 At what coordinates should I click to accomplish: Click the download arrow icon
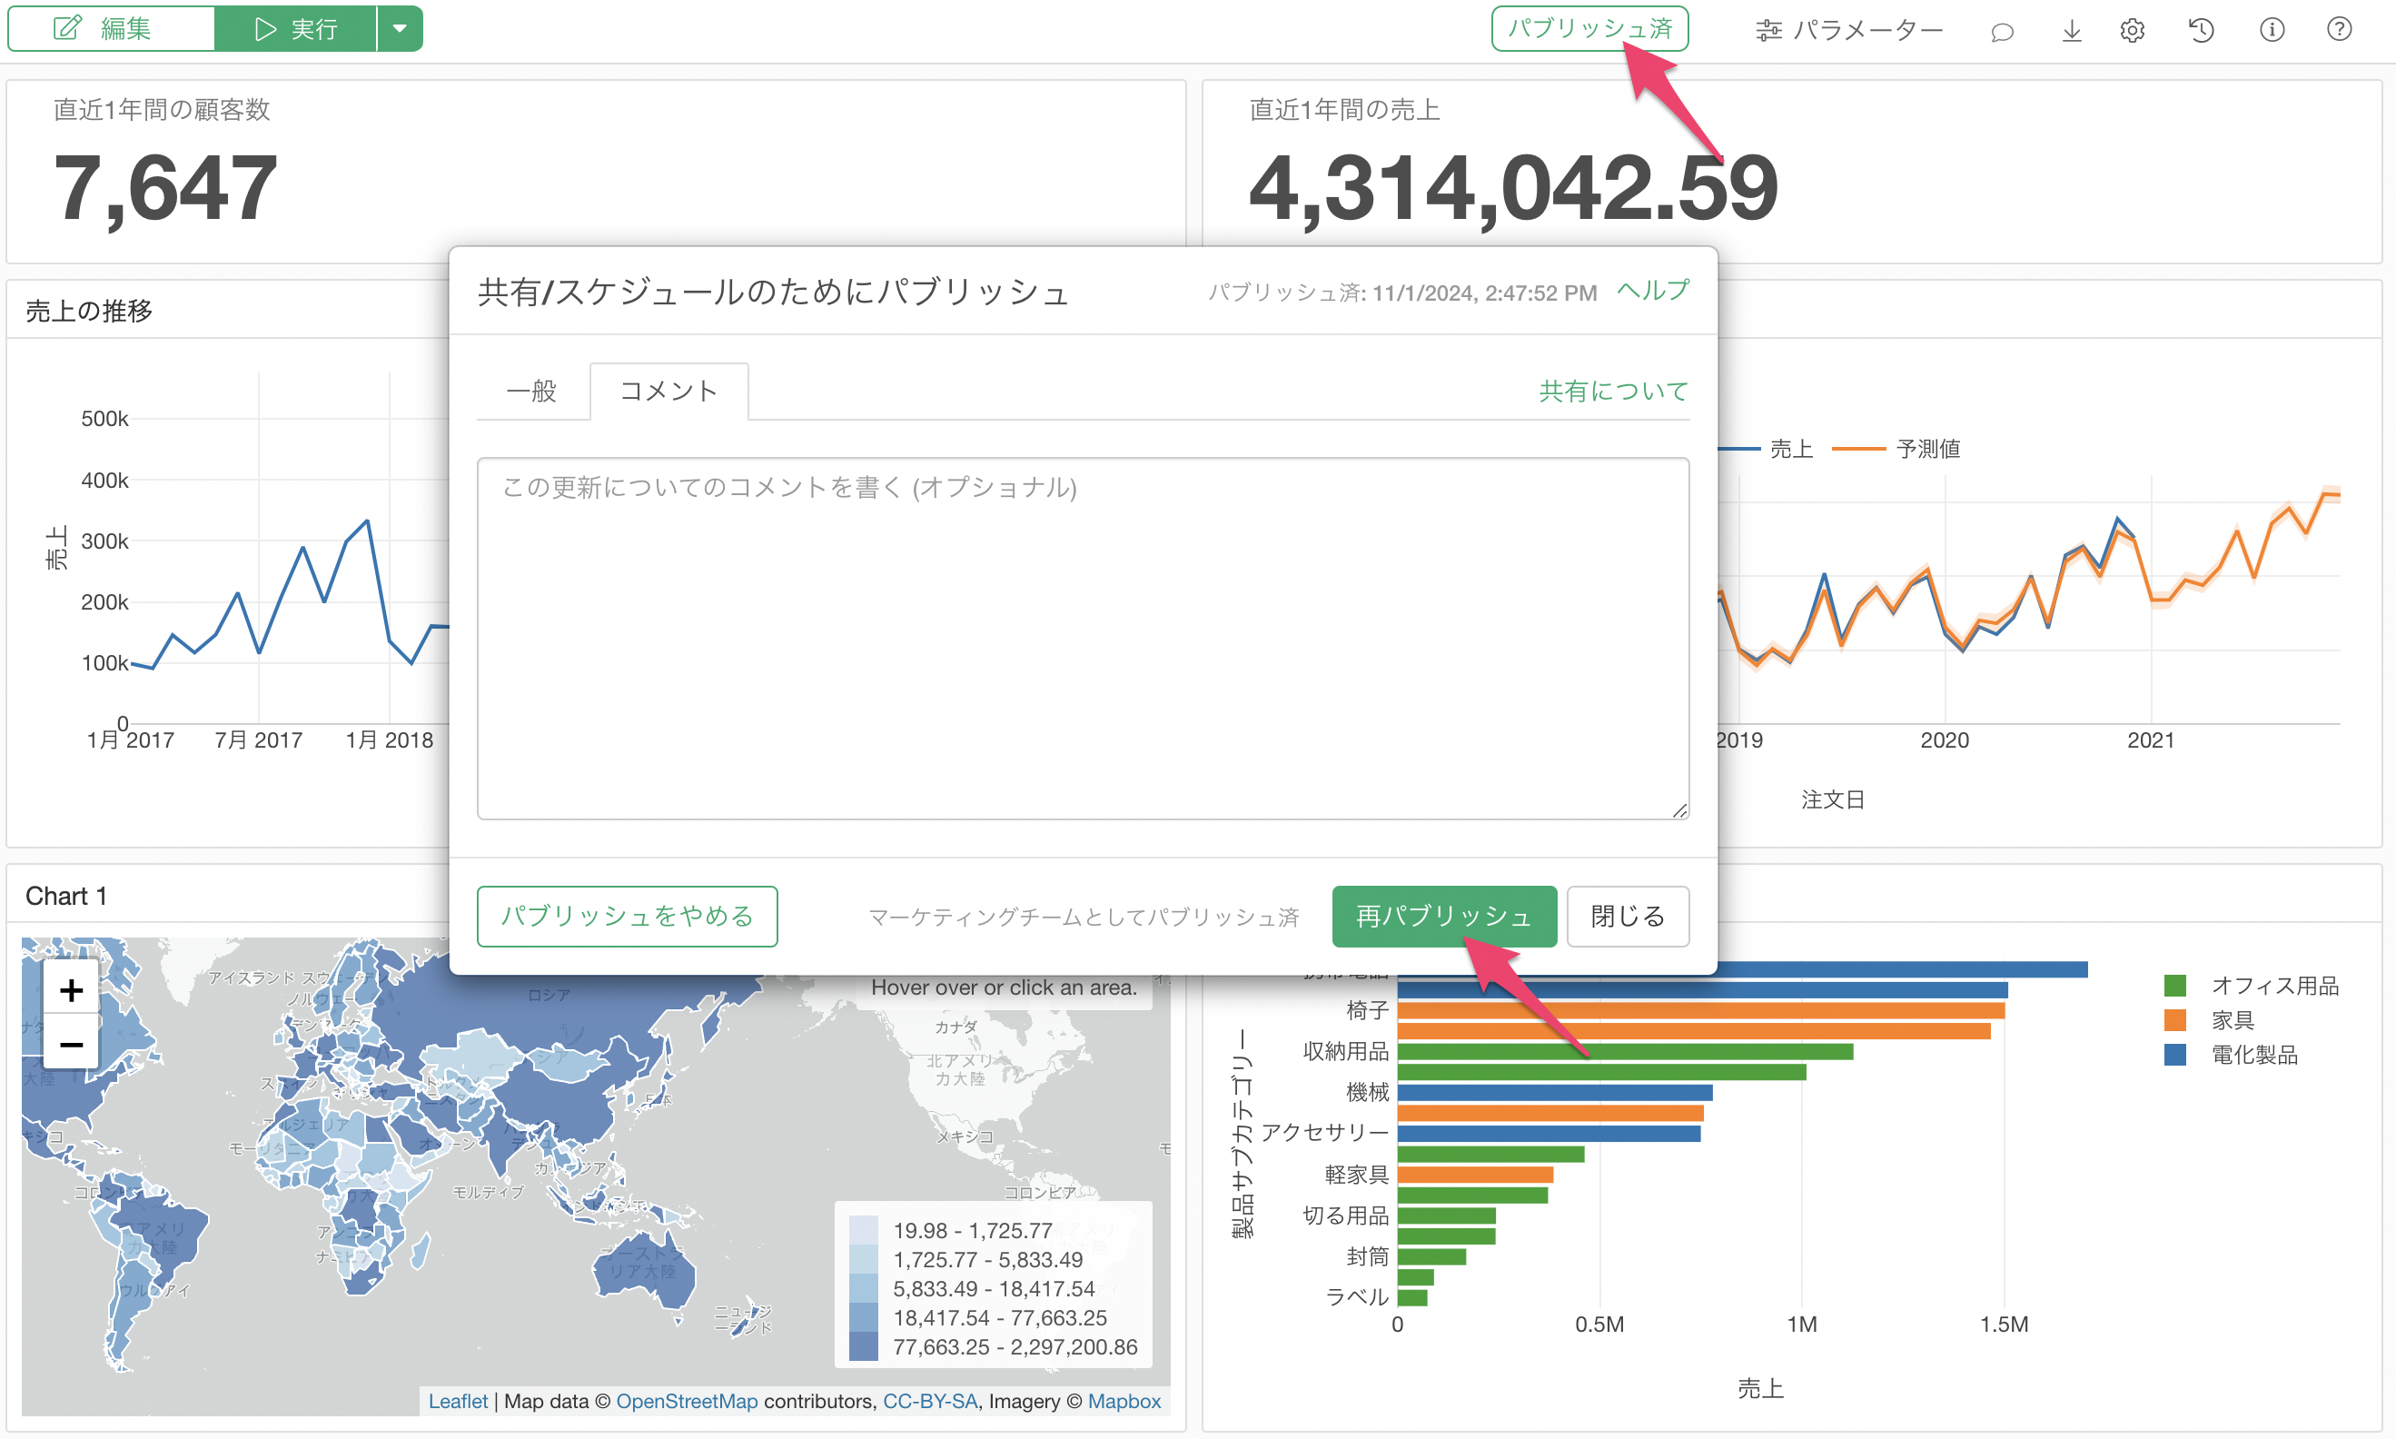2072,31
